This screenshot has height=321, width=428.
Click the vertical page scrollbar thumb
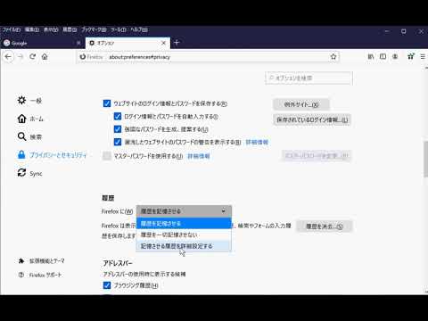tap(425, 160)
